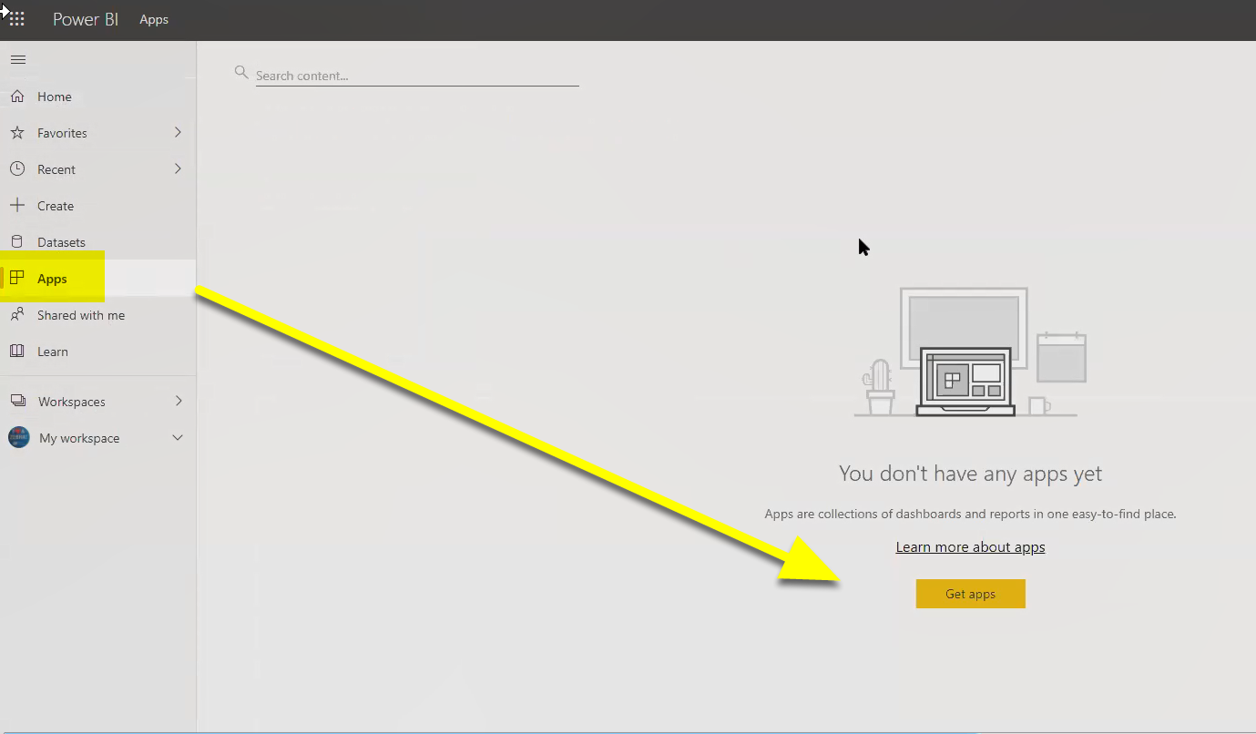Image resolution: width=1256 pixels, height=734 pixels.
Task: Open the Learn page
Action: tap(53, 352)
